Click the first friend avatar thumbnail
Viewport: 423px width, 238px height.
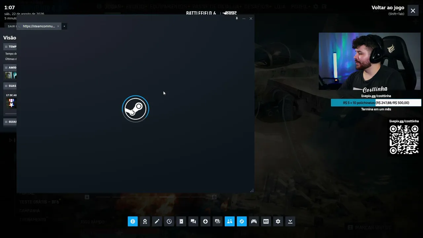point(8,75)
